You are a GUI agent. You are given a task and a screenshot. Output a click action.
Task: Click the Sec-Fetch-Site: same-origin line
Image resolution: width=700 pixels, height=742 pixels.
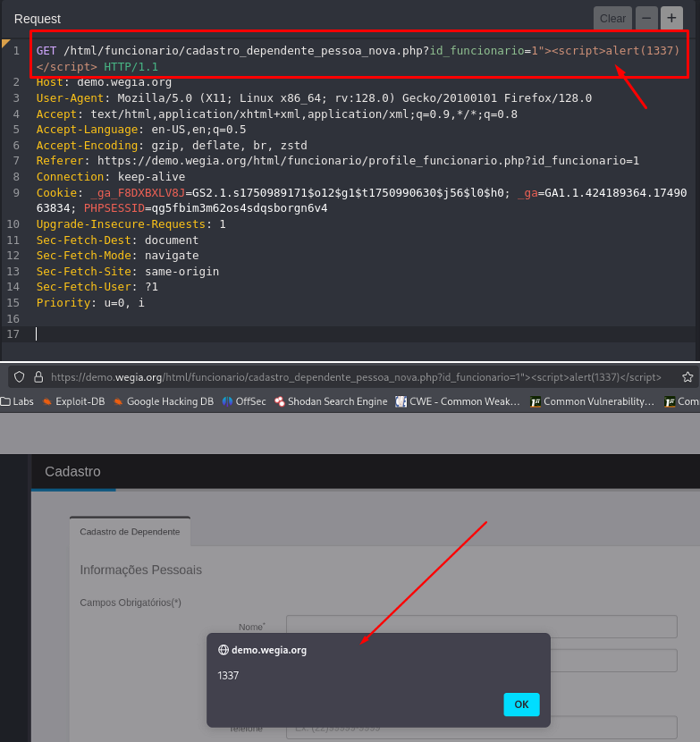(x=128, y=272)
